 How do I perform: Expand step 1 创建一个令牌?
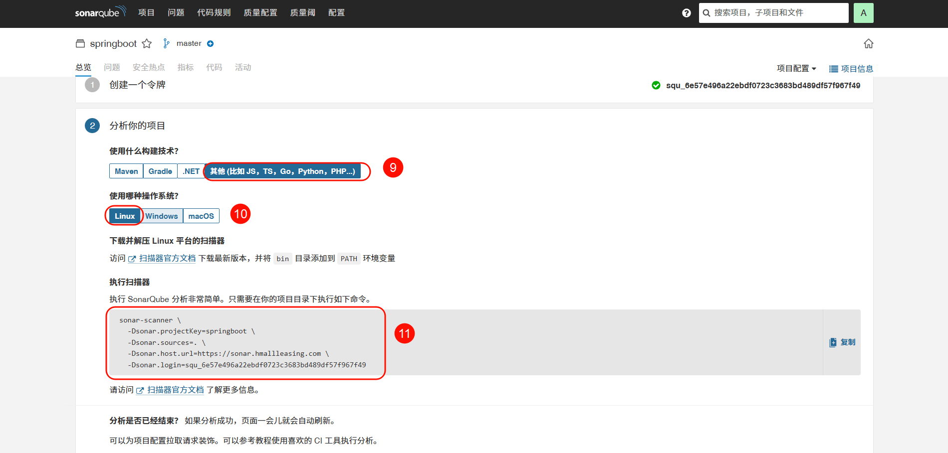137,85
